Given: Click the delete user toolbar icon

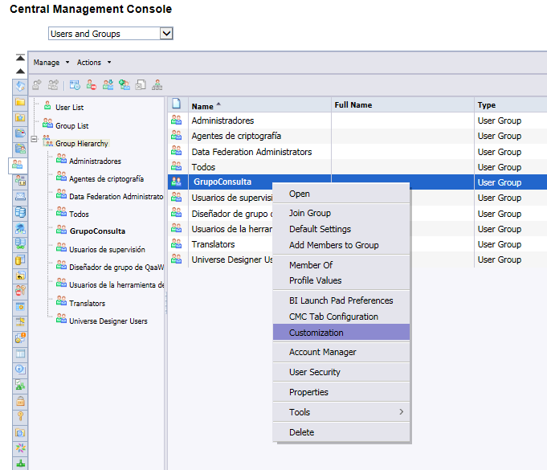Looking at the screenshot, I should [90, 84].
